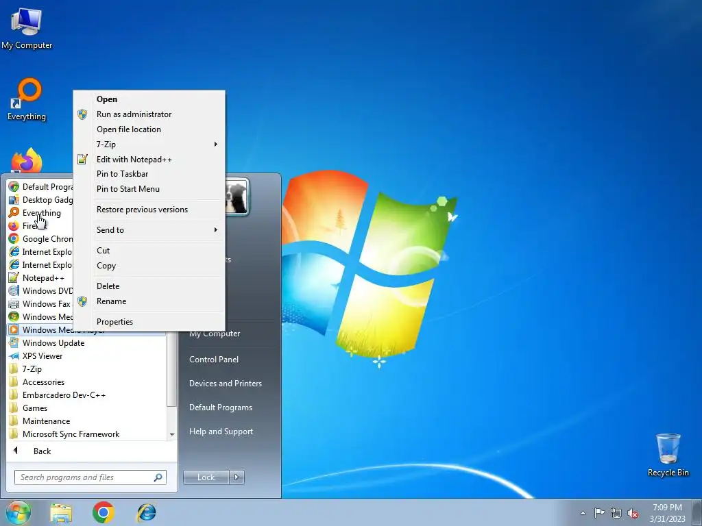Expand the 7-Zip folder in the programs list
Screen dimensions: 702x526
tap(87, 369)
